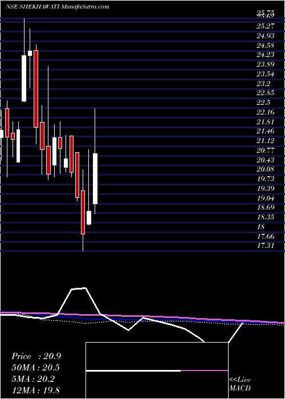Screen dimensions: 285x399
Task: Click the peak of the white MACD line
Action: click(85, 288)
